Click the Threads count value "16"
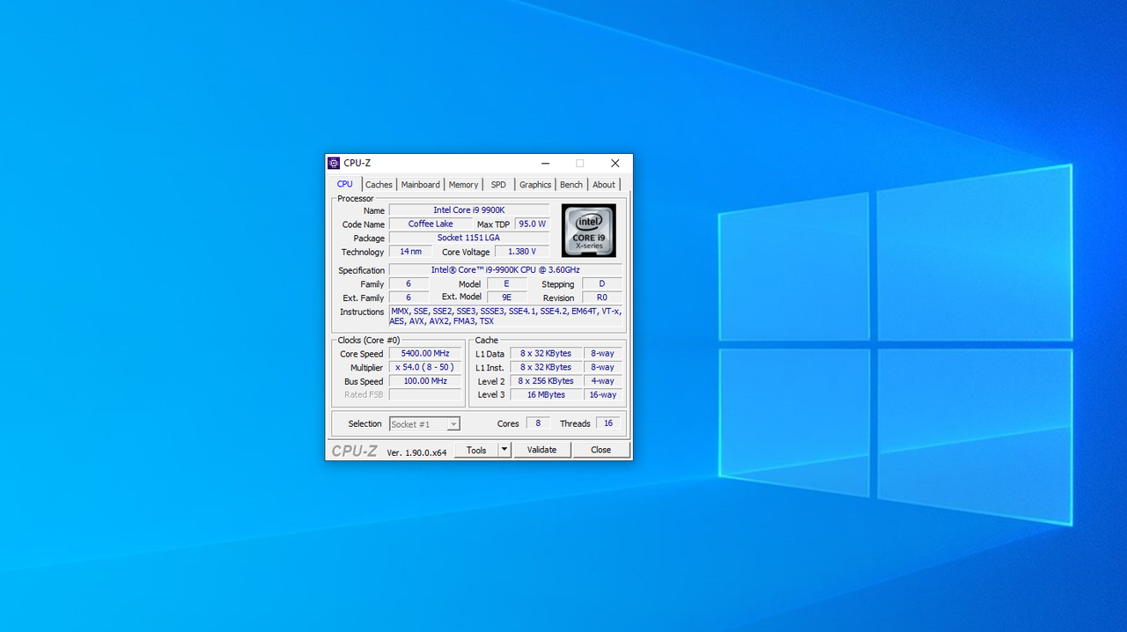The width and height of the screenshot is (1127, 632). tap(608, 423)
